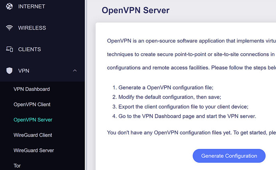Viewport: 276px width, 170px height.
Task: Click the Wi-Fi signal icon beside Wireless
Action: coord(10,28)
